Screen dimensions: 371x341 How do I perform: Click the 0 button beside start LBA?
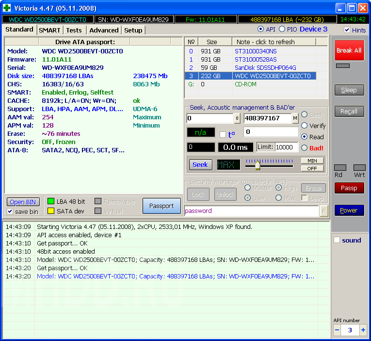tap(237, 118)
